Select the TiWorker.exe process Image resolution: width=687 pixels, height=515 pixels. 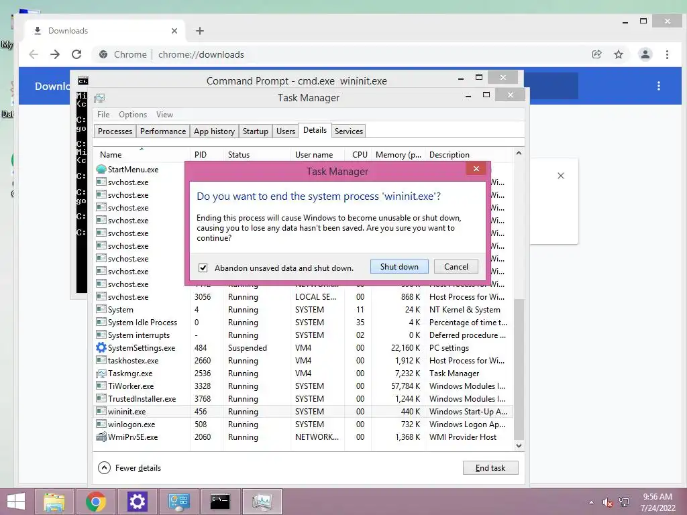pyautogui.click(x=303, y=386)
